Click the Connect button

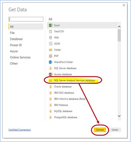[x=100, y=130]
